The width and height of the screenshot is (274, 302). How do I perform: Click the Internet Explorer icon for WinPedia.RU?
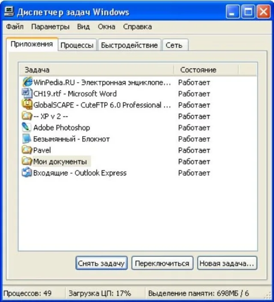[x=27, y=82]
